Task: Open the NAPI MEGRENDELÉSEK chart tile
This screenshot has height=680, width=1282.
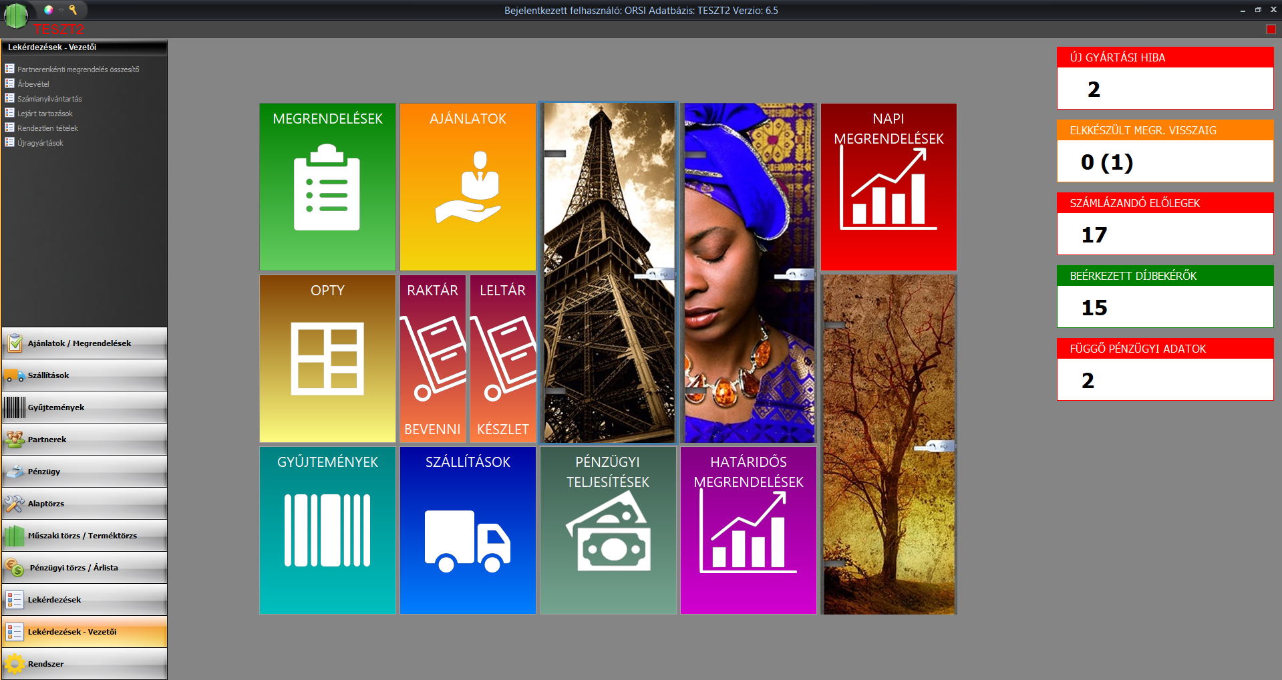Action: (889, 187)
